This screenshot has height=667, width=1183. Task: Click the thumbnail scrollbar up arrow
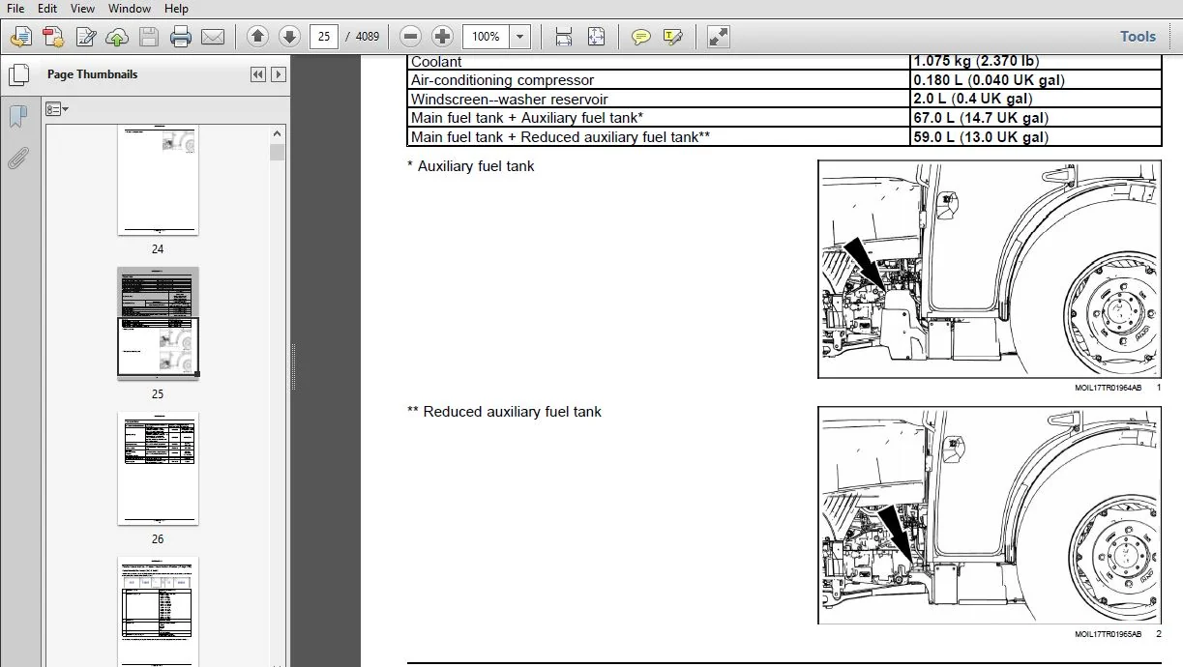point(278,134)
